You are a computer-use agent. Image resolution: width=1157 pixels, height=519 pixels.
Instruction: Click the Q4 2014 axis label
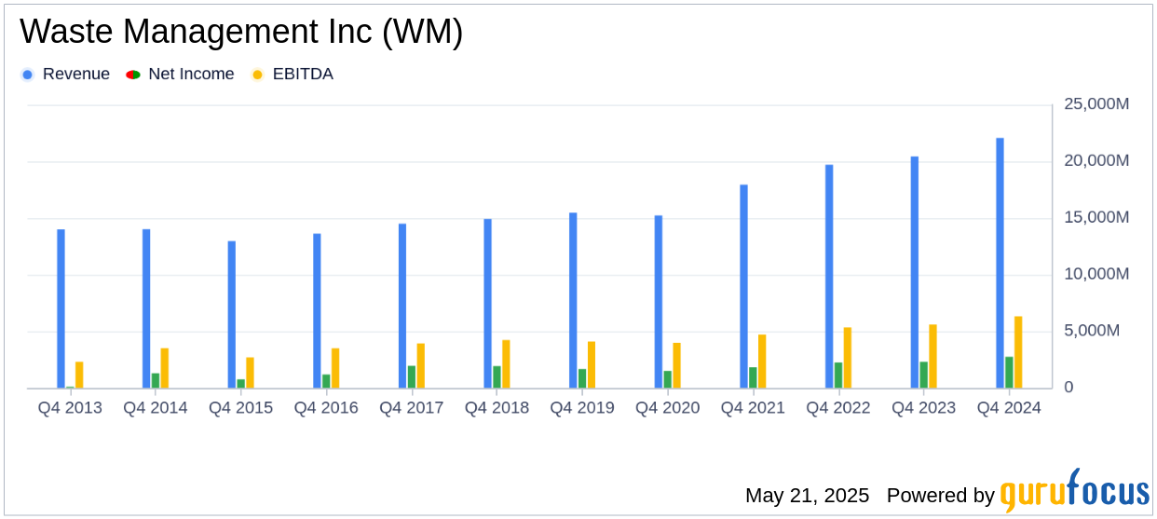click(156, 408)
